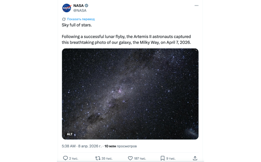Screen dimensions: 261x162
Task: Open the NASA profile avatar
Action: (x=66, y=8)
